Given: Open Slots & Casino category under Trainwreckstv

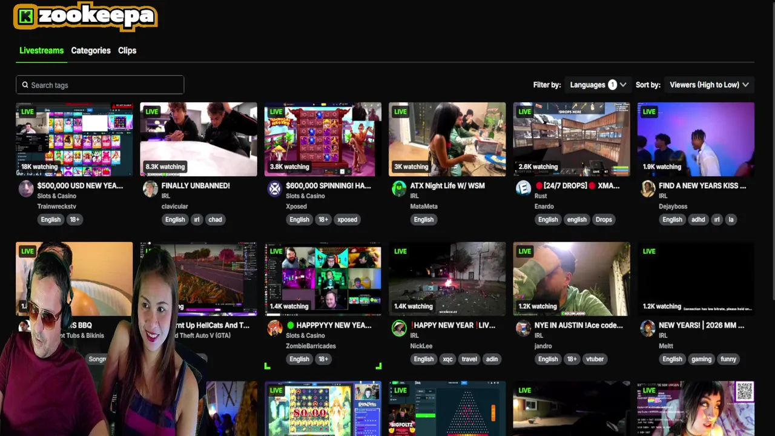Looking at the screenshot, I should coord(56,196).
